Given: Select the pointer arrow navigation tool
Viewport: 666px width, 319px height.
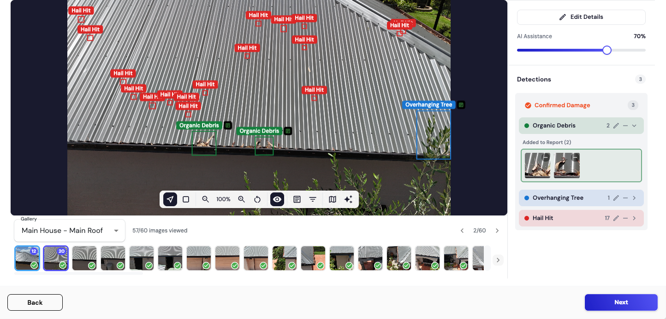Looking at the screenshot, I should click(x=170, y=199).
